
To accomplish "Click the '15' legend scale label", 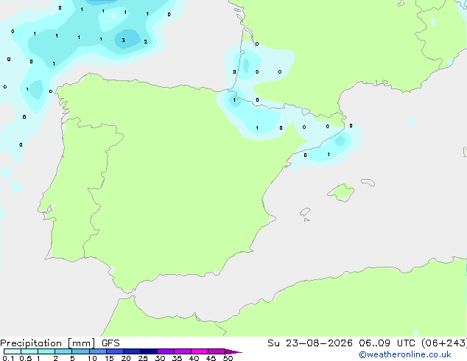I will (x=109, y=358).
